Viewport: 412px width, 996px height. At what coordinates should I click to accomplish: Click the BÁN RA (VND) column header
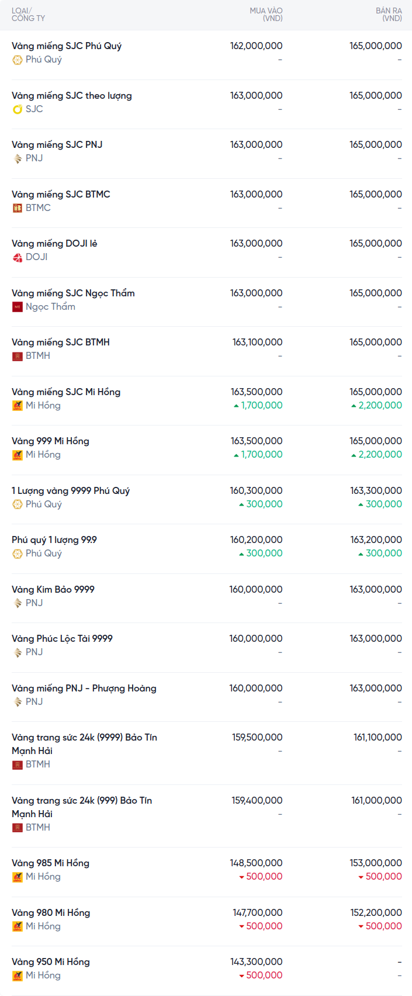[x=389, y=15]
